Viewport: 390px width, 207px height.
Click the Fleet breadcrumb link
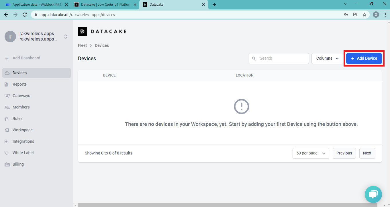click(x=82, y=45)
